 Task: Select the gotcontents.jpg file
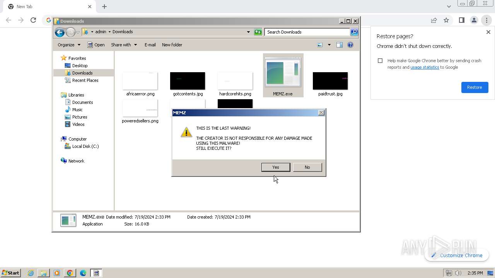pyautogui.click(x=188, y=84)
